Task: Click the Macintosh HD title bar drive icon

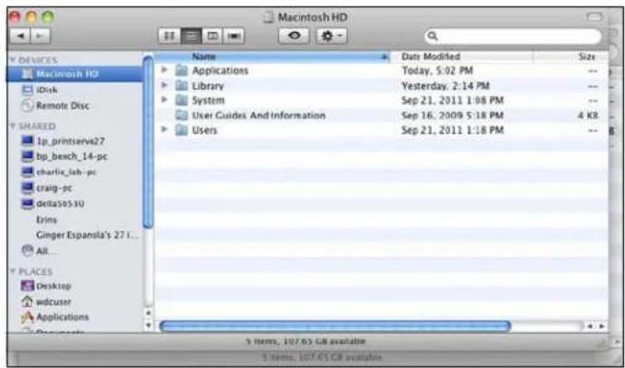Action: (x=269, y=17)
